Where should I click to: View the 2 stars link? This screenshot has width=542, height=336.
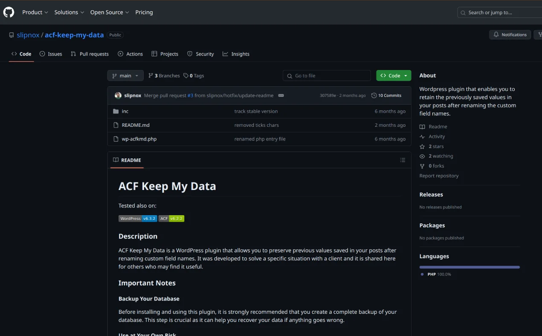(x=432, y=146)
